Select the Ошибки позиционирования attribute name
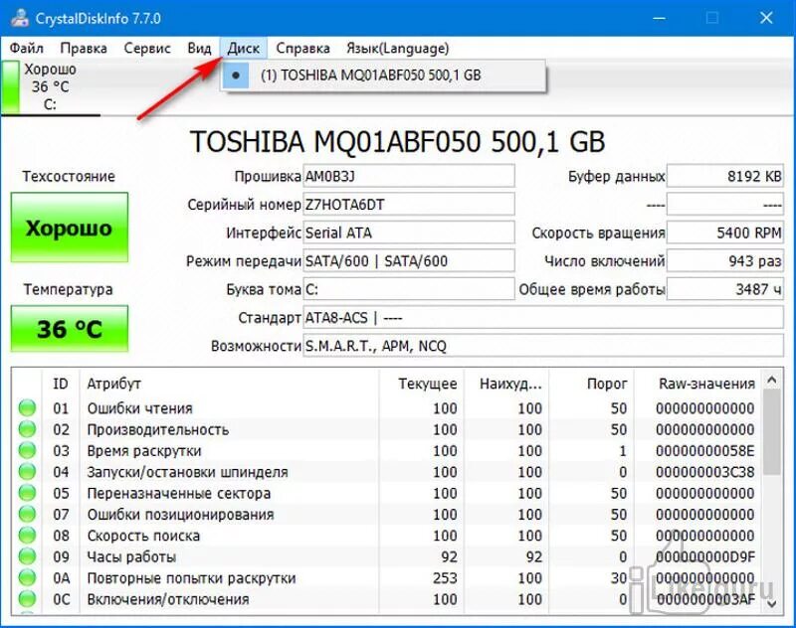796x628 pixels. click(x=180, y=515)
